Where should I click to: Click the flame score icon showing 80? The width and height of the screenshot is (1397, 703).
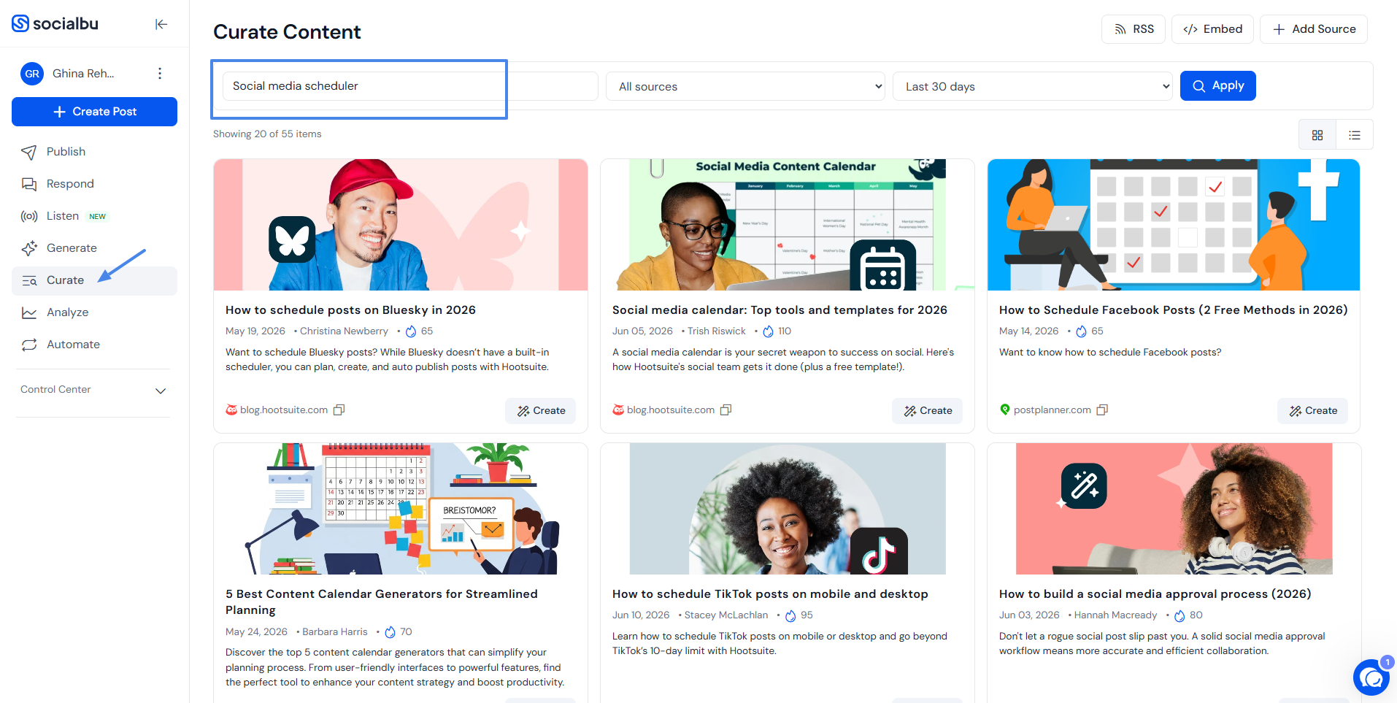1179,615
